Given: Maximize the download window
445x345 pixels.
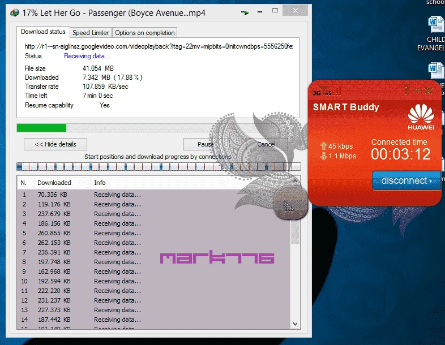Looking at the screenshot, I should point(275,11).
